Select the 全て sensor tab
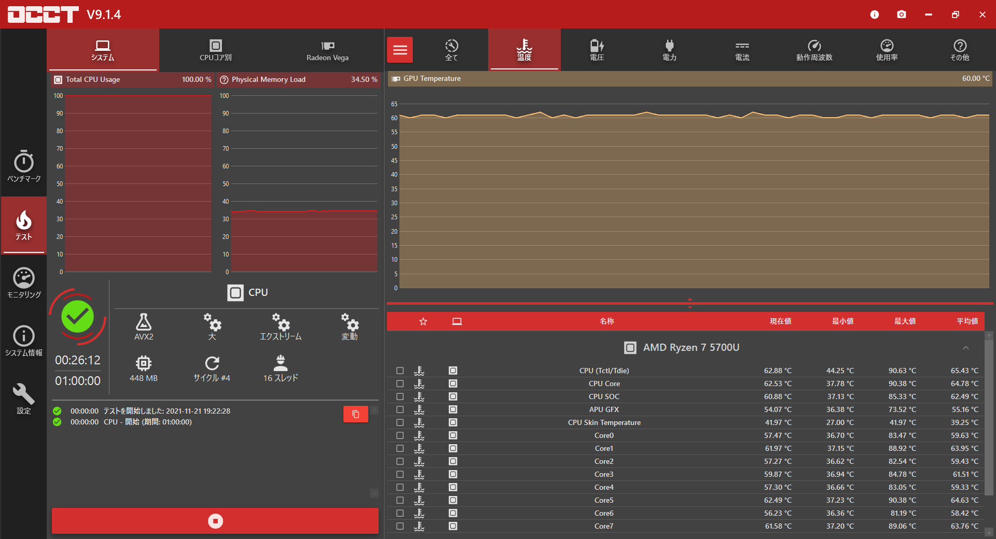 pyautogui.click(x=452, y=50)
